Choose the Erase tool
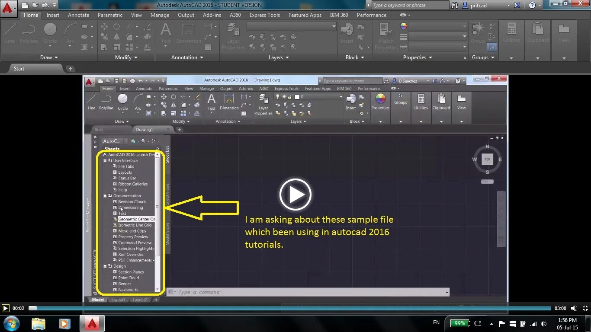This screenshot has height=332, width=591. (147, 26)
